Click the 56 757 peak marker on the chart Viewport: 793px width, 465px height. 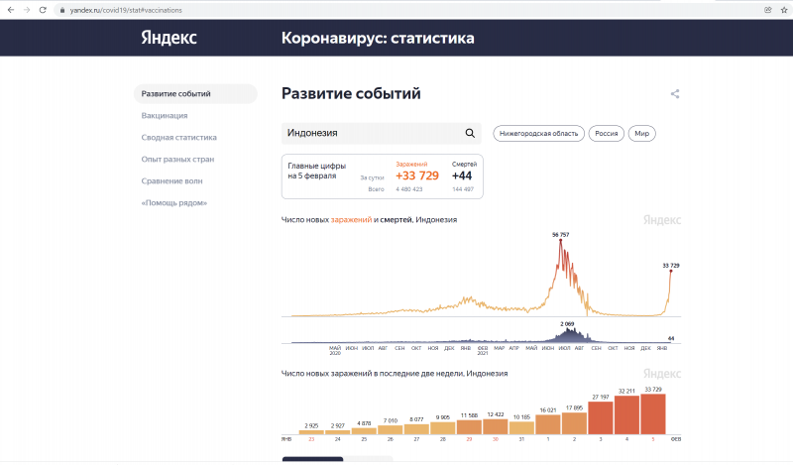pyautogui.click(x=560, y=240)
